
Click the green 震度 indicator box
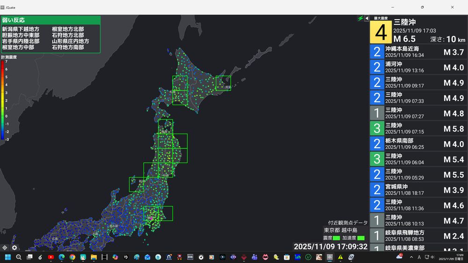coord(336,238)
